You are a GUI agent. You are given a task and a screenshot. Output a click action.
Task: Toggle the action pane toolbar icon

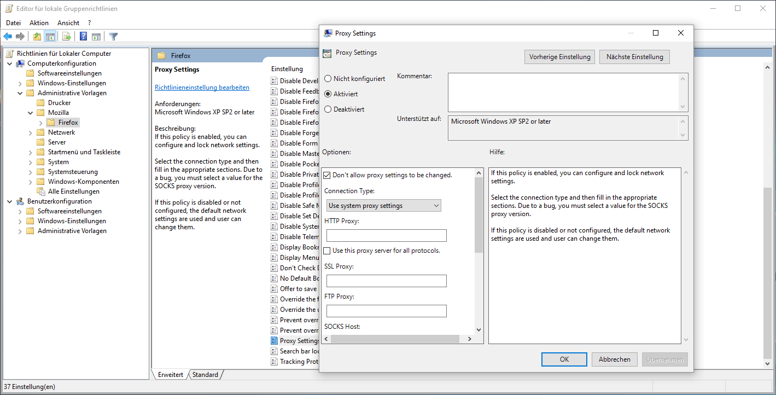96,37
